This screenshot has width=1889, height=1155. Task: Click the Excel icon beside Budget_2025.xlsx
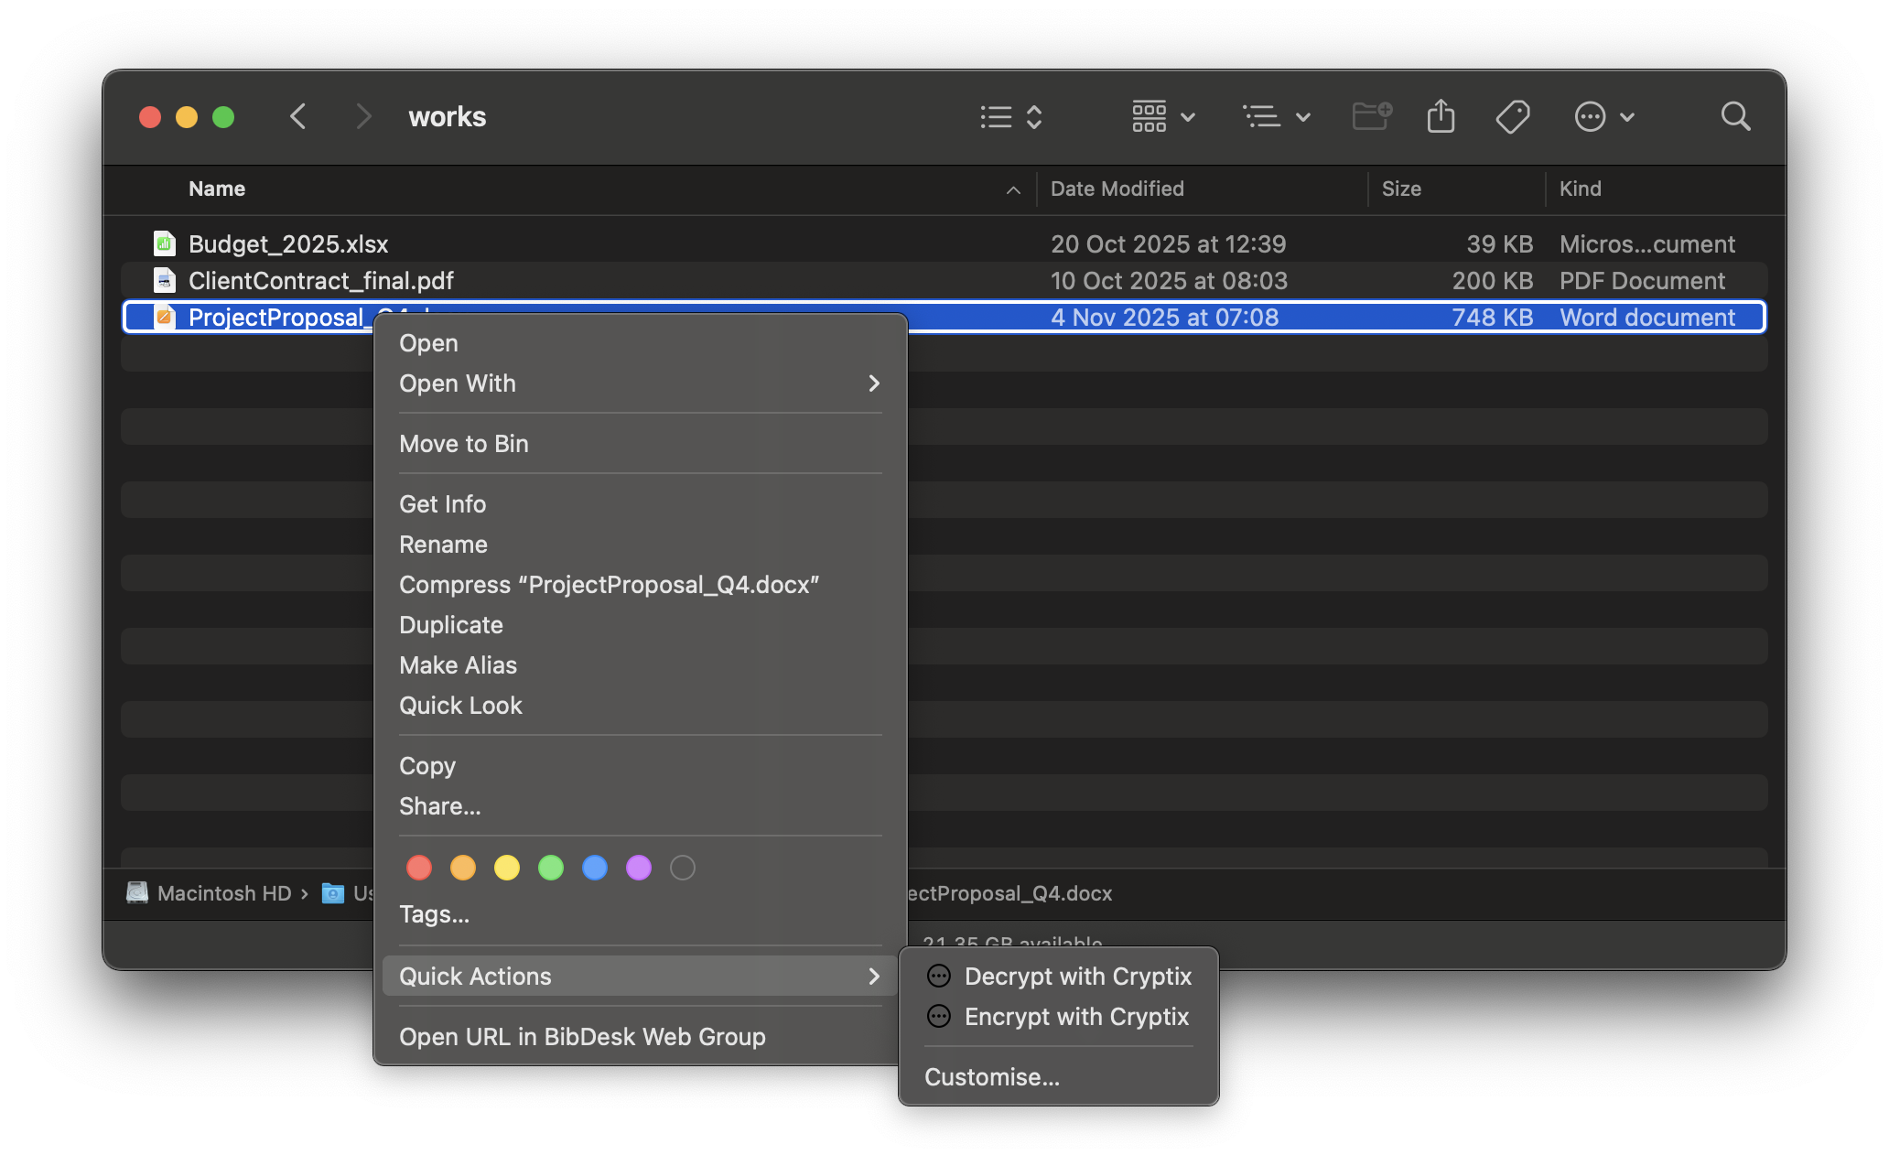[x=164, y=243]
